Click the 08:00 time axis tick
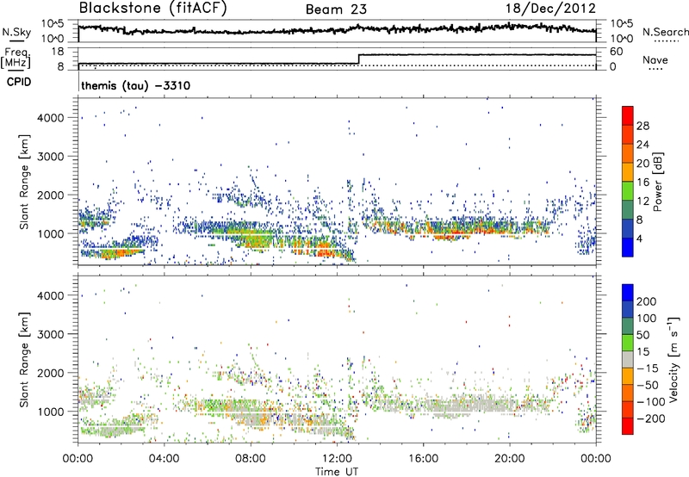 coord(250,459)
